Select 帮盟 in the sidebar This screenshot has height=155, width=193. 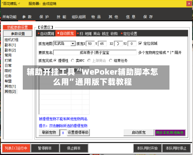8,81
